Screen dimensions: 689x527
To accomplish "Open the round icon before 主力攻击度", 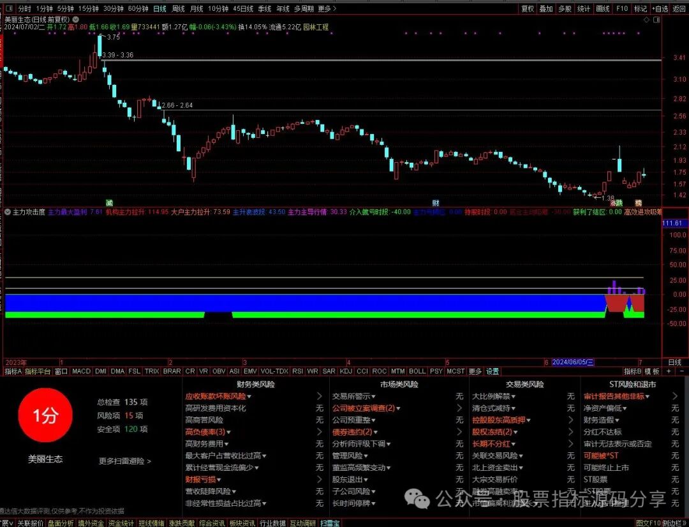I will pos(8,212).
